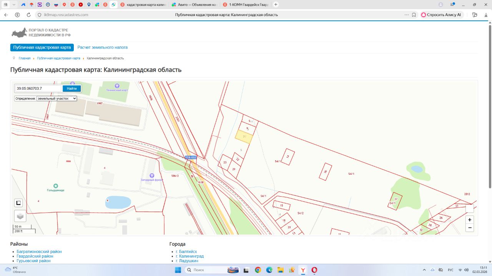Screen dimensions: 492x276
Task: Open the browser downloads panel
Action: [486, 15]
